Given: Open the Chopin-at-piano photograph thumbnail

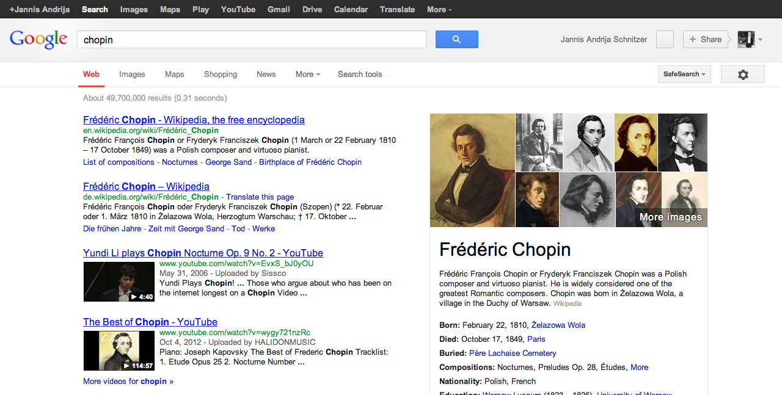Looking at the screenshot, I should pyautogui.click(x=539, y=142).
